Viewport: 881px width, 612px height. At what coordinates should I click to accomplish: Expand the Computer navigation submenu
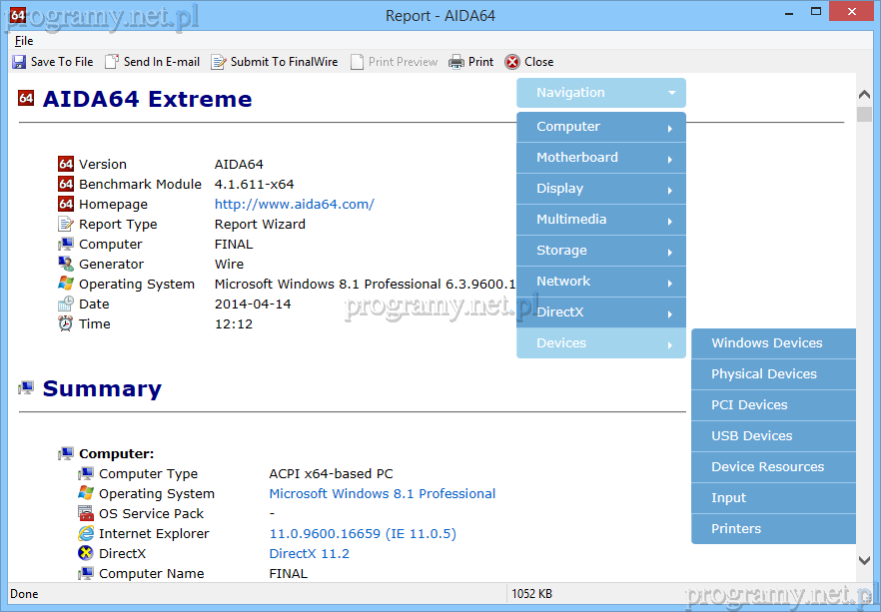tap(600, 127)
